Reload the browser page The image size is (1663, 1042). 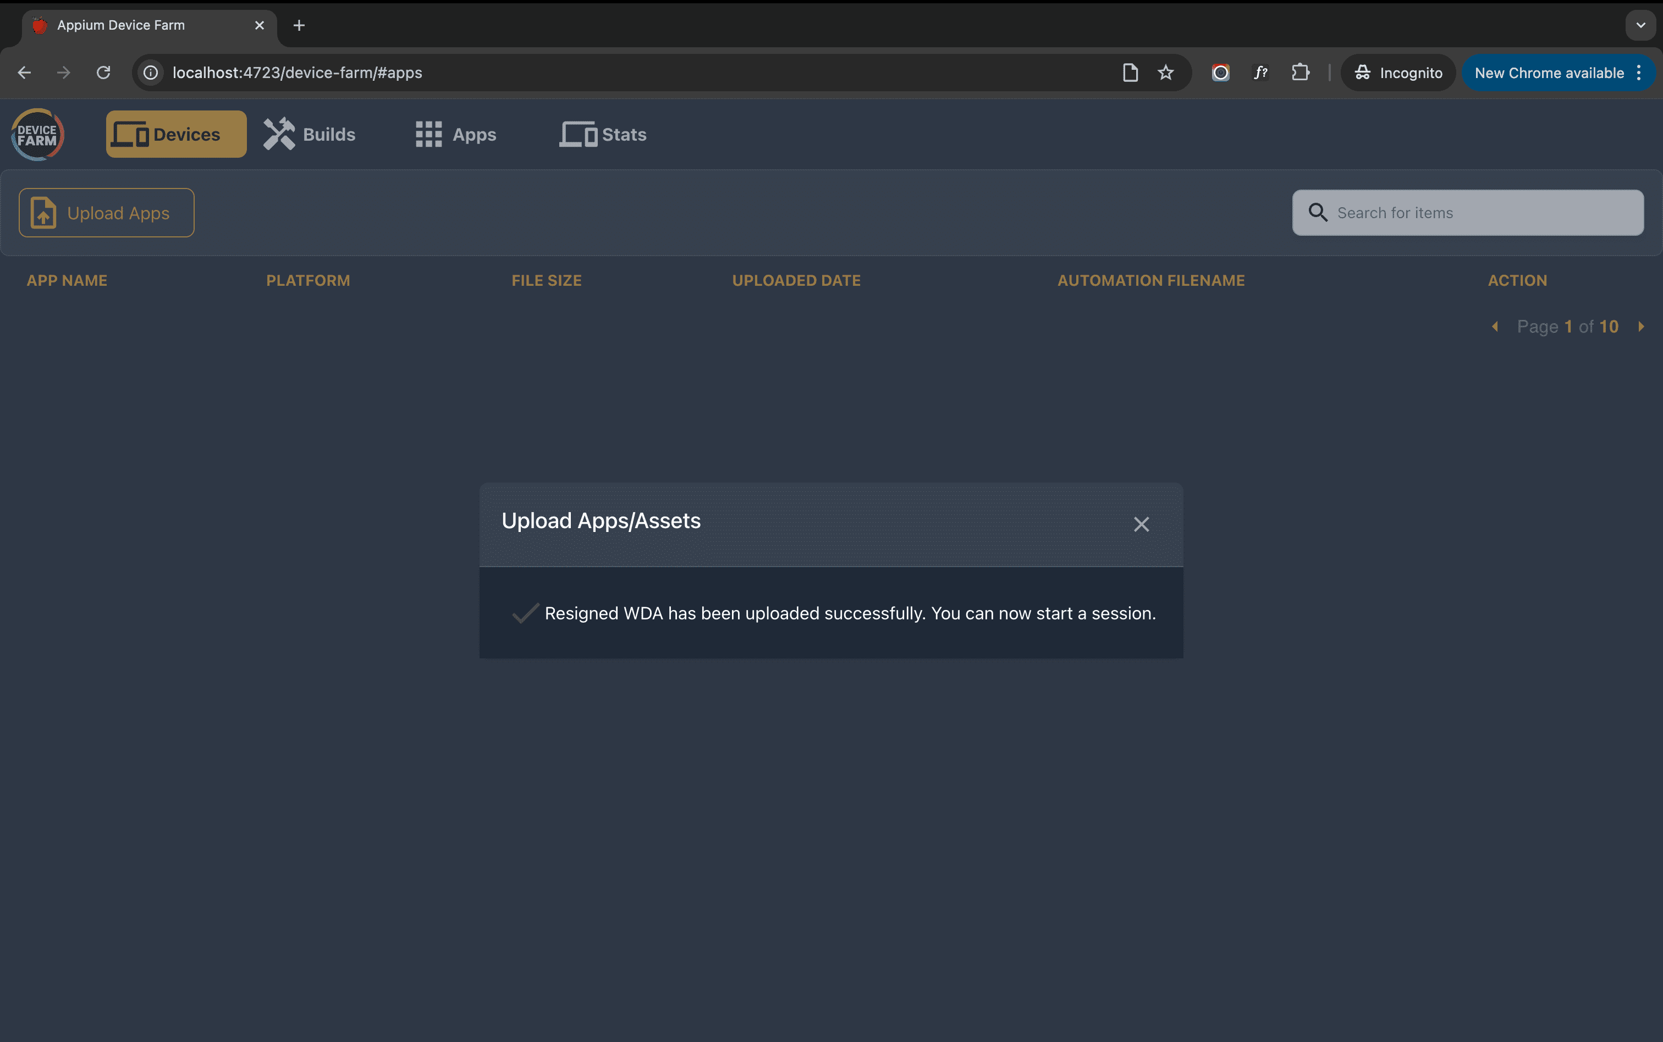[x=103, y=73]
